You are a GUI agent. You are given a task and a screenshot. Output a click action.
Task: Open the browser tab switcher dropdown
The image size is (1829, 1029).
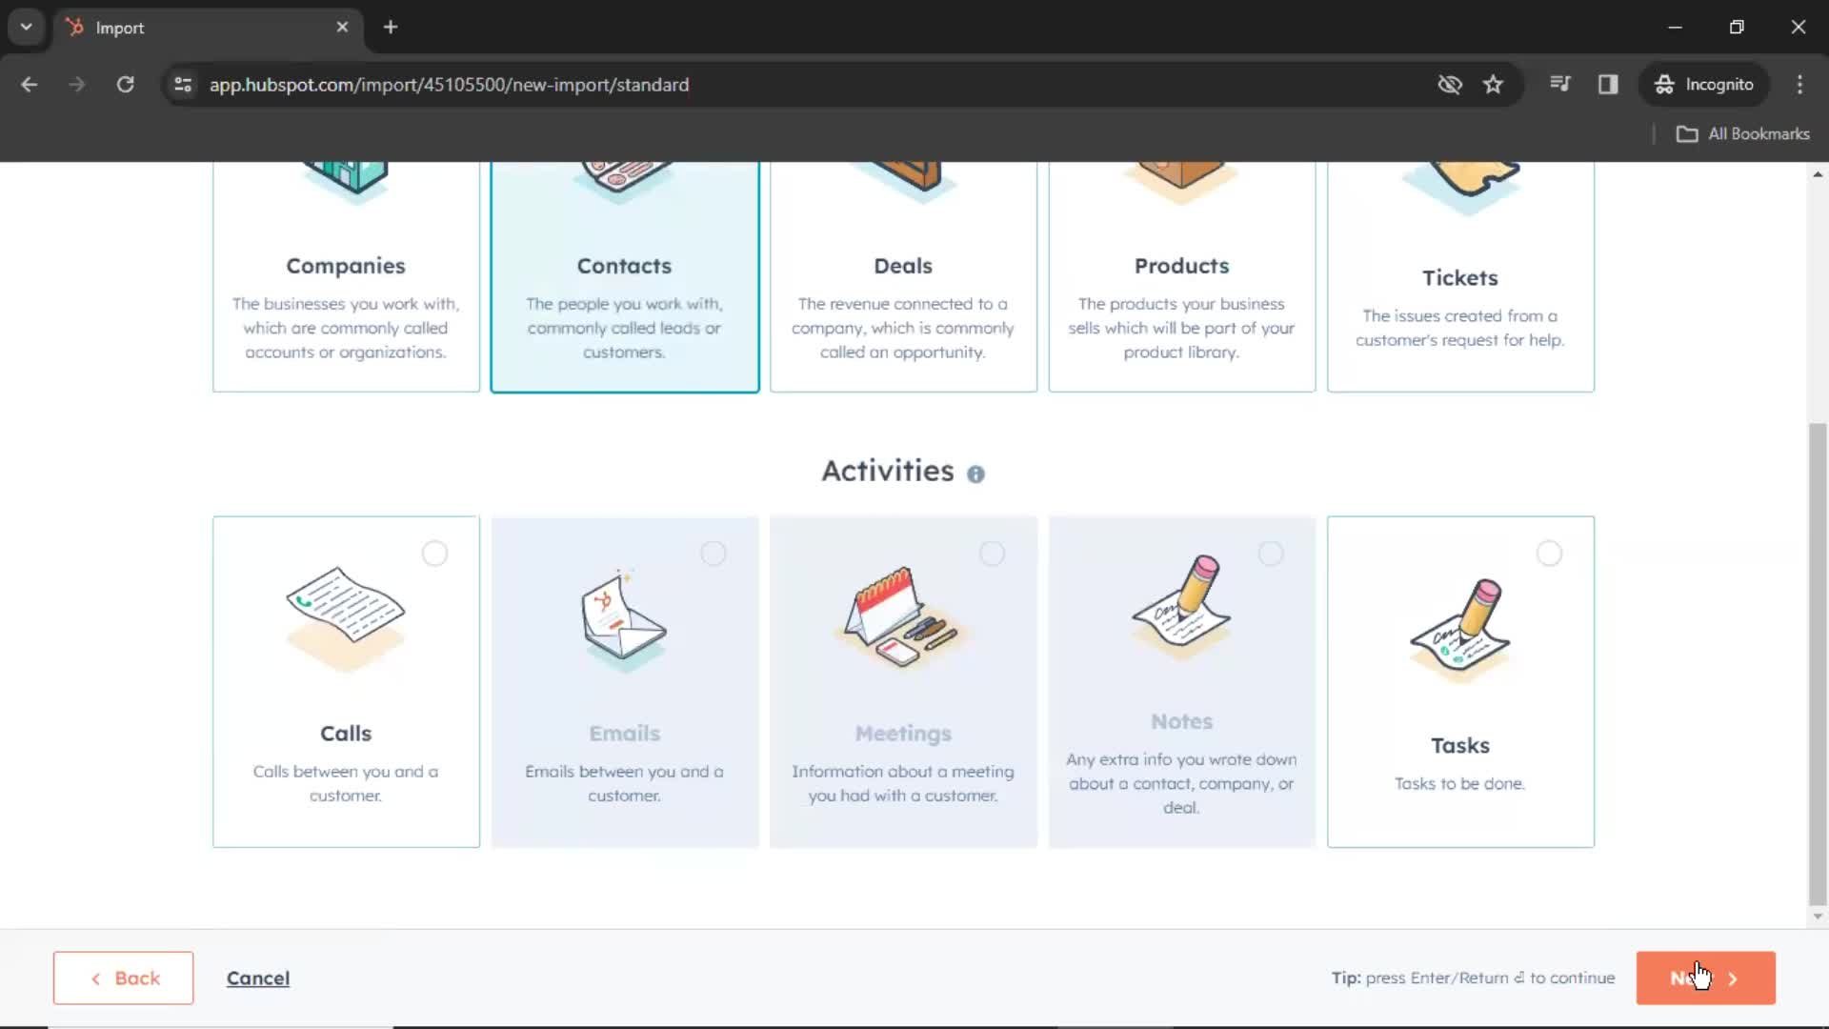coord(27,27)
